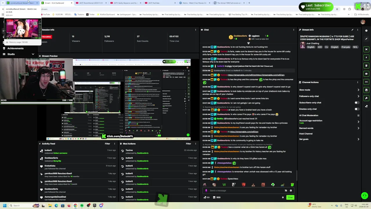Screen dimensions: 371x209
Task: Expand the Studio sidebar section
Action: (33, 54)
